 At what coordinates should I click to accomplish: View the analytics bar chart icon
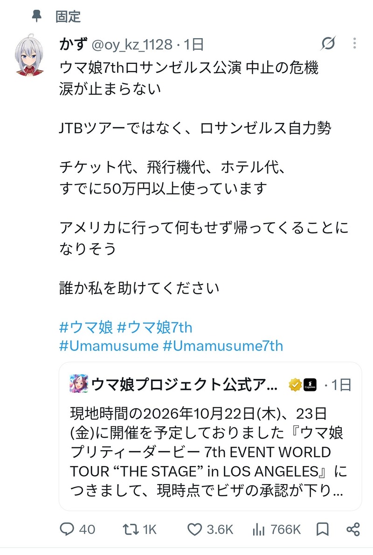tap(259, 529)
